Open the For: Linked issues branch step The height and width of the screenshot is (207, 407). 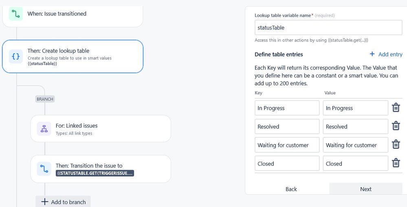coord(101,129)
